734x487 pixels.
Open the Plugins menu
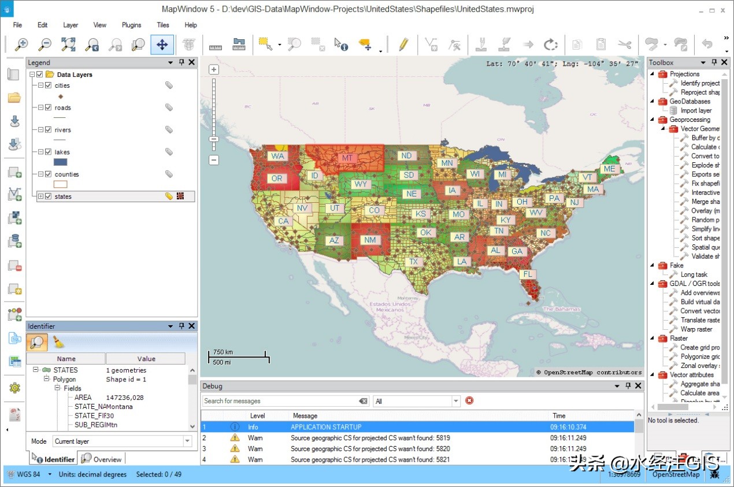click(131, 25)
